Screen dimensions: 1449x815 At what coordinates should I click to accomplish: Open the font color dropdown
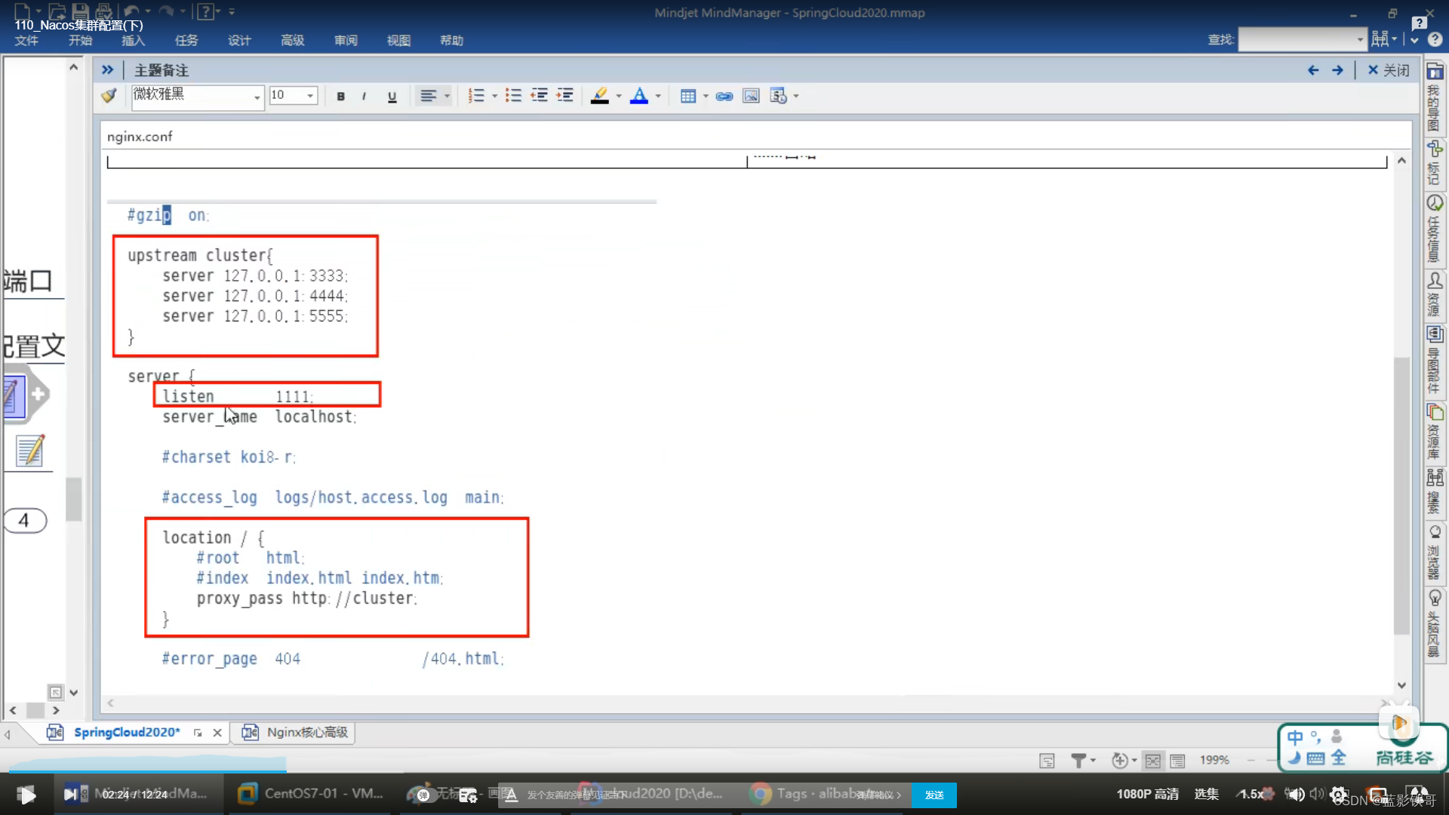tap(658, 96)
